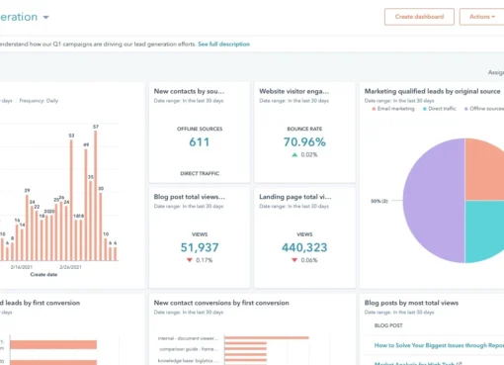Open the See full description link

point(223,45)
